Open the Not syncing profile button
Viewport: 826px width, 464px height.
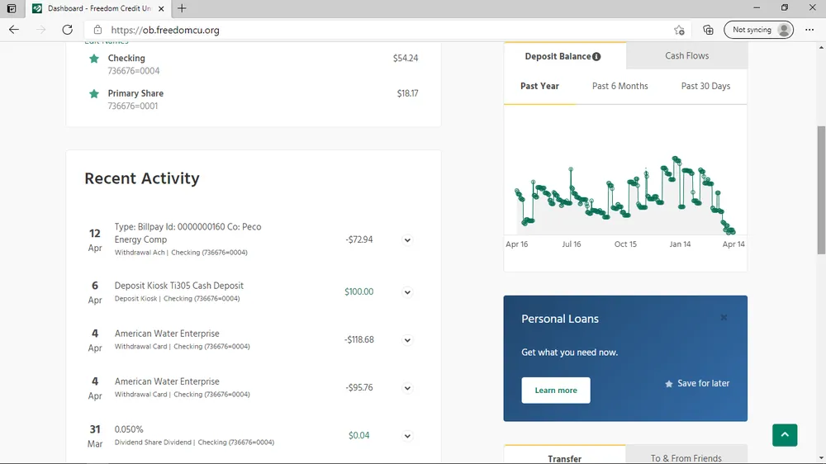[x=758, y=30]
